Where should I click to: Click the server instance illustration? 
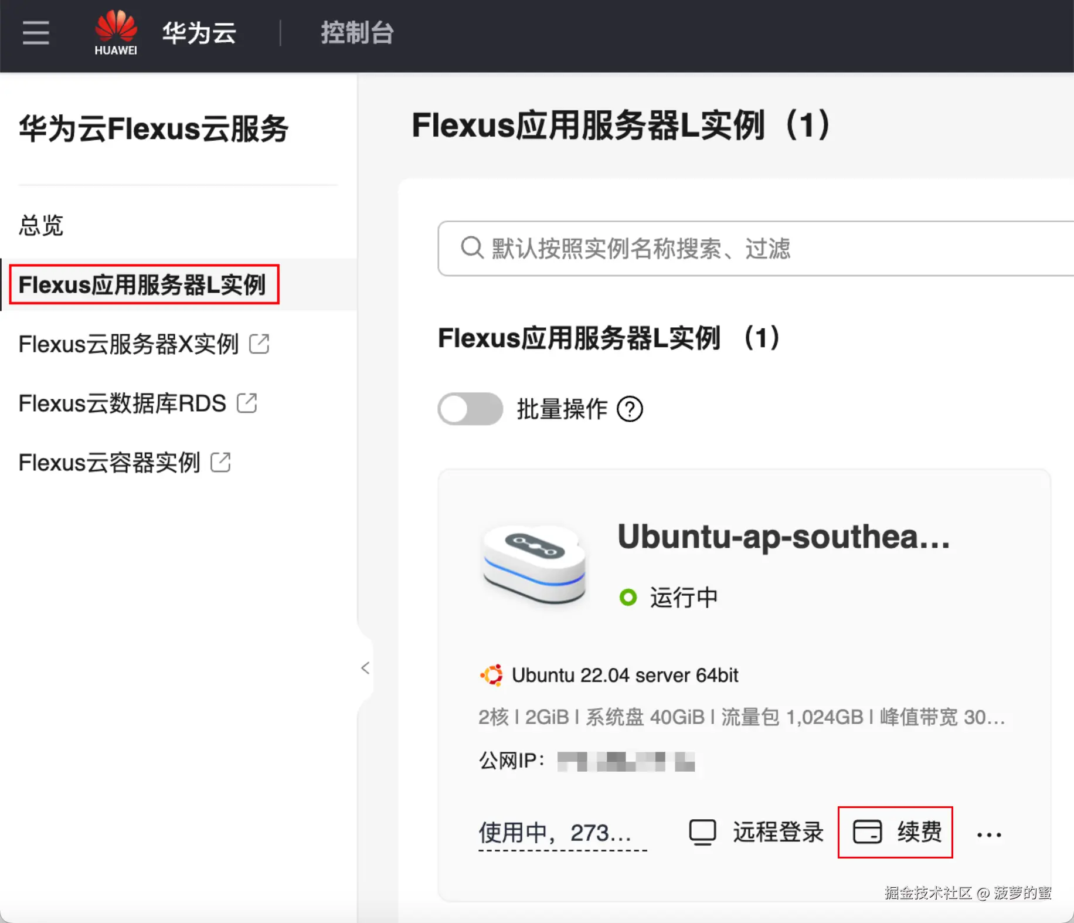pyautogui.click(x=533, y=564)
